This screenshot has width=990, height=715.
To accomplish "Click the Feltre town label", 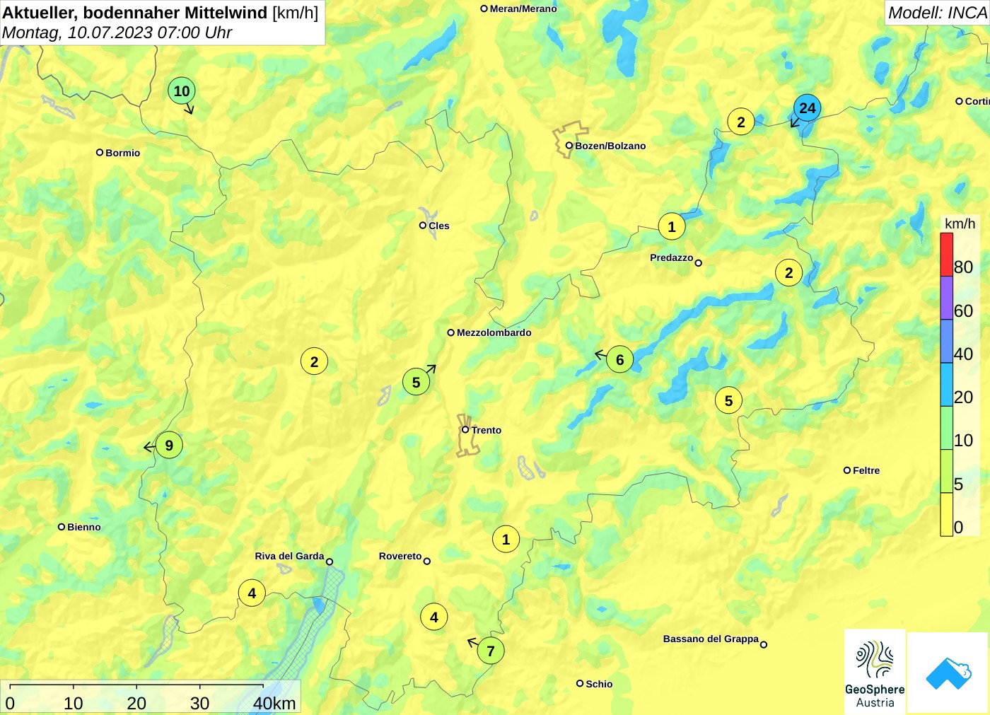I will (x=866, y=470).
